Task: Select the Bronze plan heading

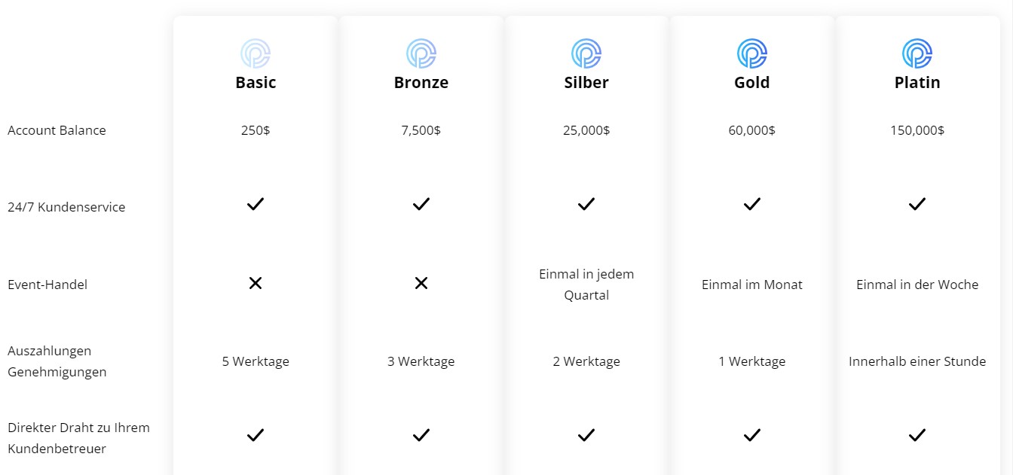Action: [x=421, y=83]
